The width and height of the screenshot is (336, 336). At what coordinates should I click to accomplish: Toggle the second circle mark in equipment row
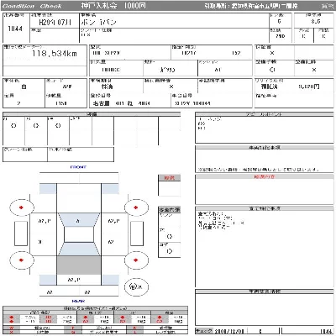(36, 126)
